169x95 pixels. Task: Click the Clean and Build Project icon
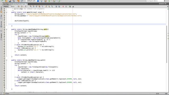click(x=45, y=1)
